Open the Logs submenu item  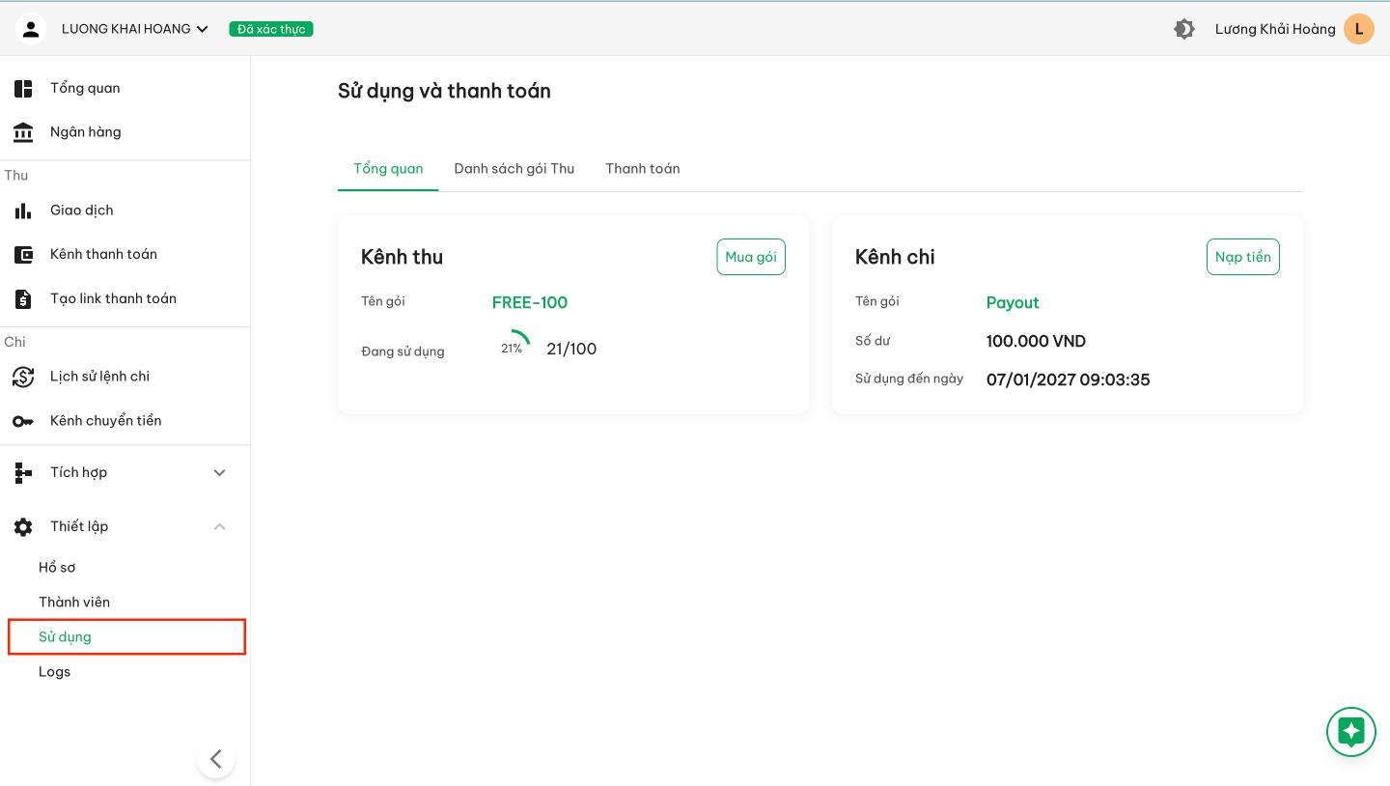55,672
